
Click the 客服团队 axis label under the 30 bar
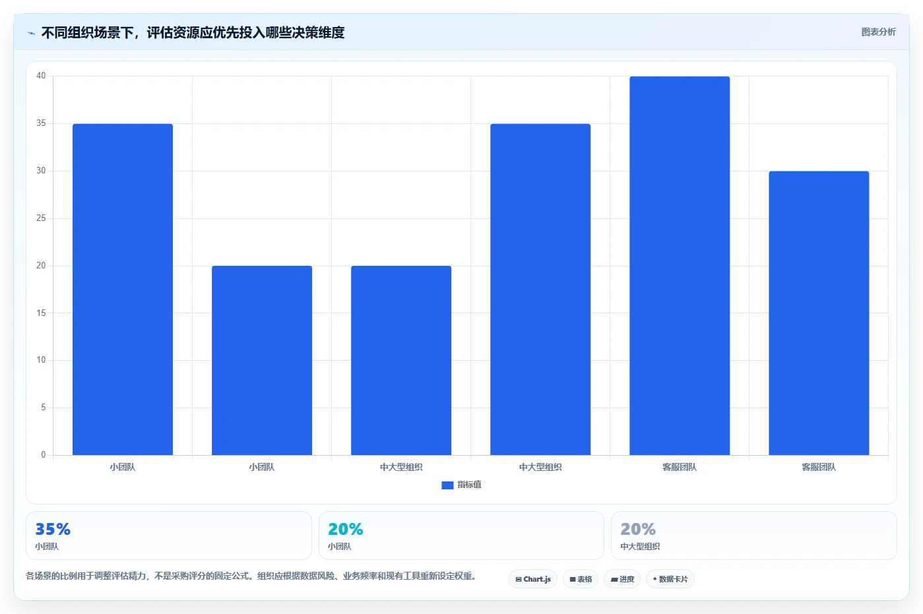[x=819, y=467]
